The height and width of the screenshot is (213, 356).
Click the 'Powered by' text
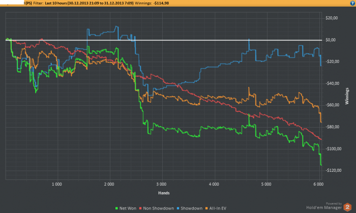click(x=334, y=204)
